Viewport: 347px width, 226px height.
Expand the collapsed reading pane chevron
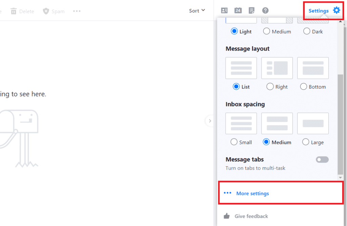coord(210,121)
